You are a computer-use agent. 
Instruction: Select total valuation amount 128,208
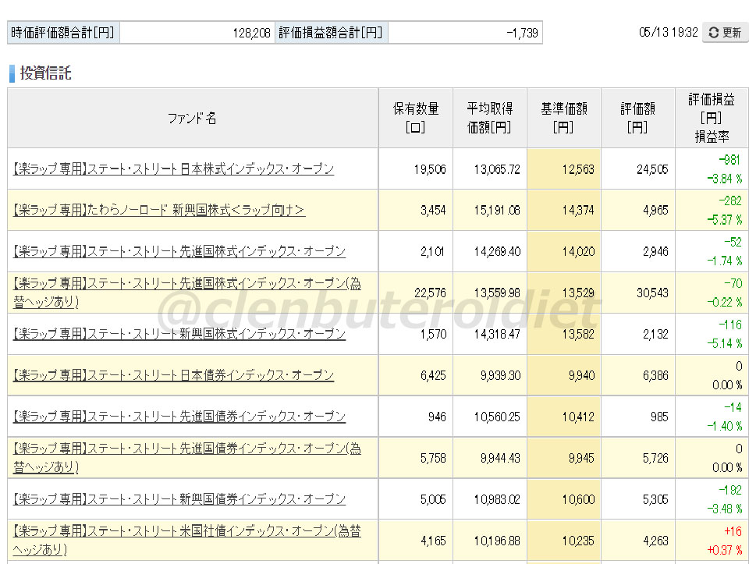click(x=251, y=33)
